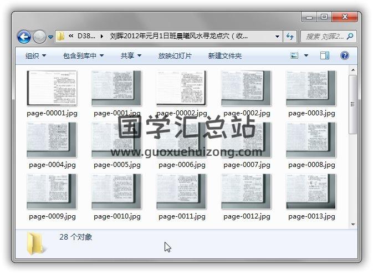Open the 包含到库中 menu
This screenshot has height=274, width=373.
pyautogui.click(x=83, y=55)
